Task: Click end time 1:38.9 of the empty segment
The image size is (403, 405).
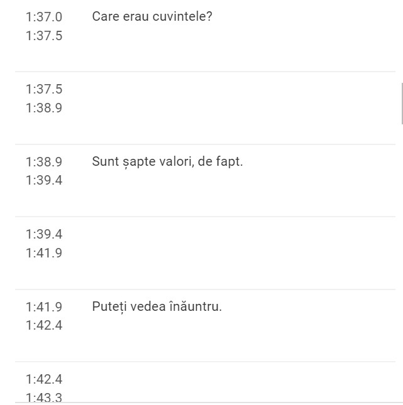Action: 44,108
